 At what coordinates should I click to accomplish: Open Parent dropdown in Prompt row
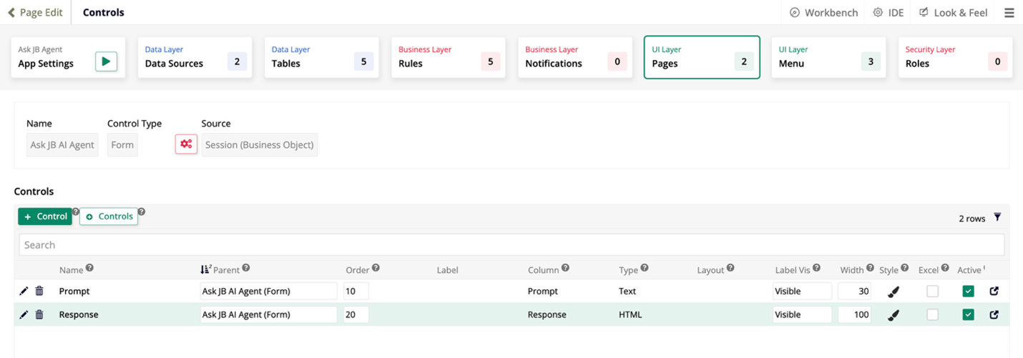268,292
